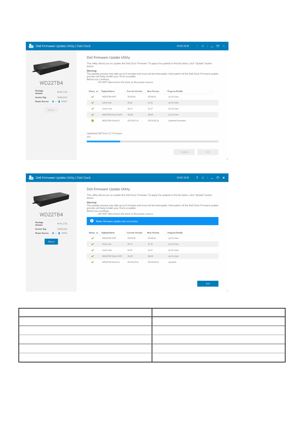Click the New Version header in lower window
This screenshot has height=430, width=304.
153,233
